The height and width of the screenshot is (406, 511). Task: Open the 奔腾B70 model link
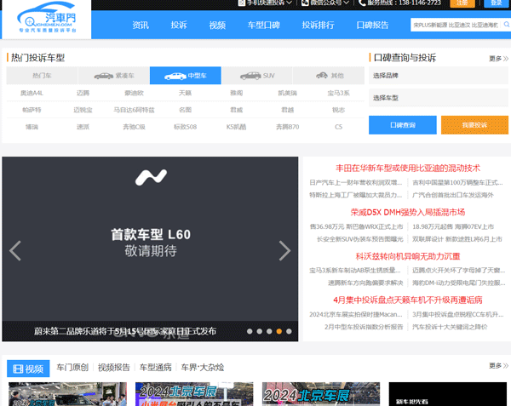click(x=288, y=127)
